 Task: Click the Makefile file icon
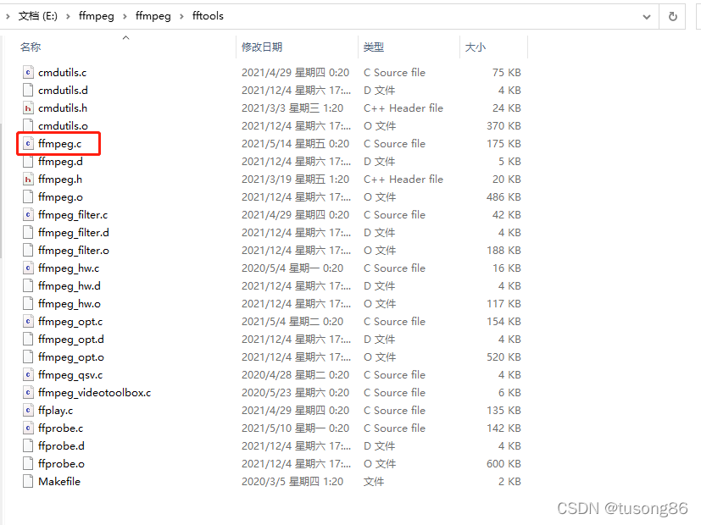pyautogui.click(x=28, y=481)
